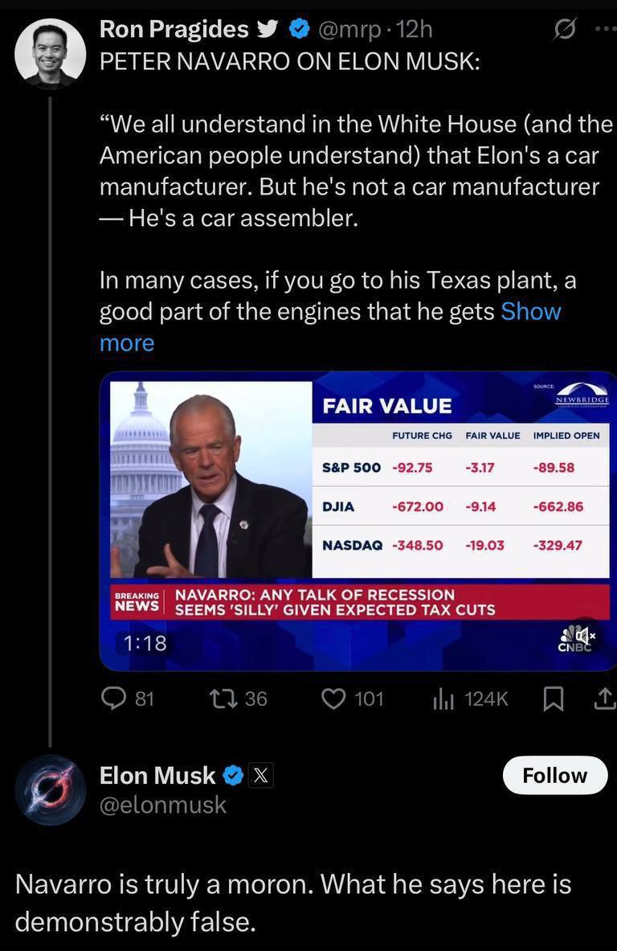Bookmark Ron Pragides's post

coord(553,699)
